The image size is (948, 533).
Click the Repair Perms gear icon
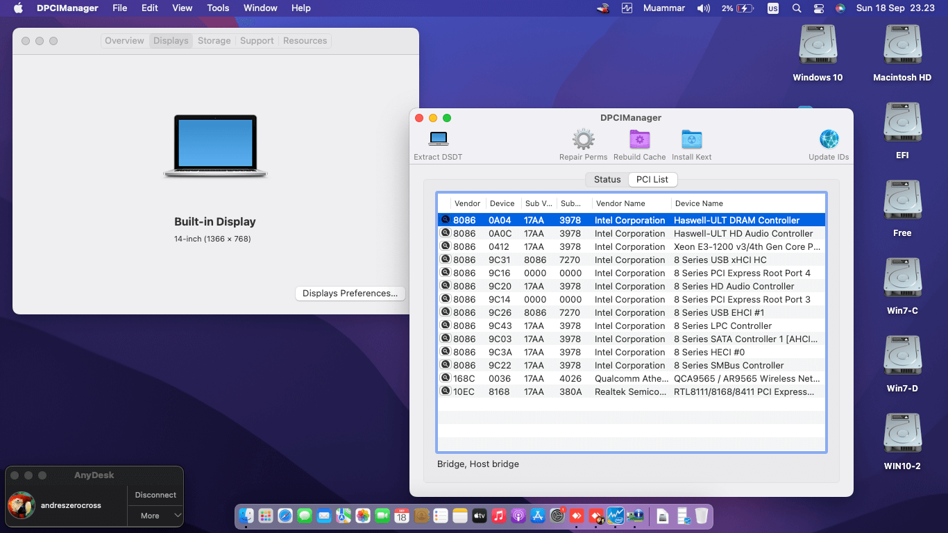(583, 139)
